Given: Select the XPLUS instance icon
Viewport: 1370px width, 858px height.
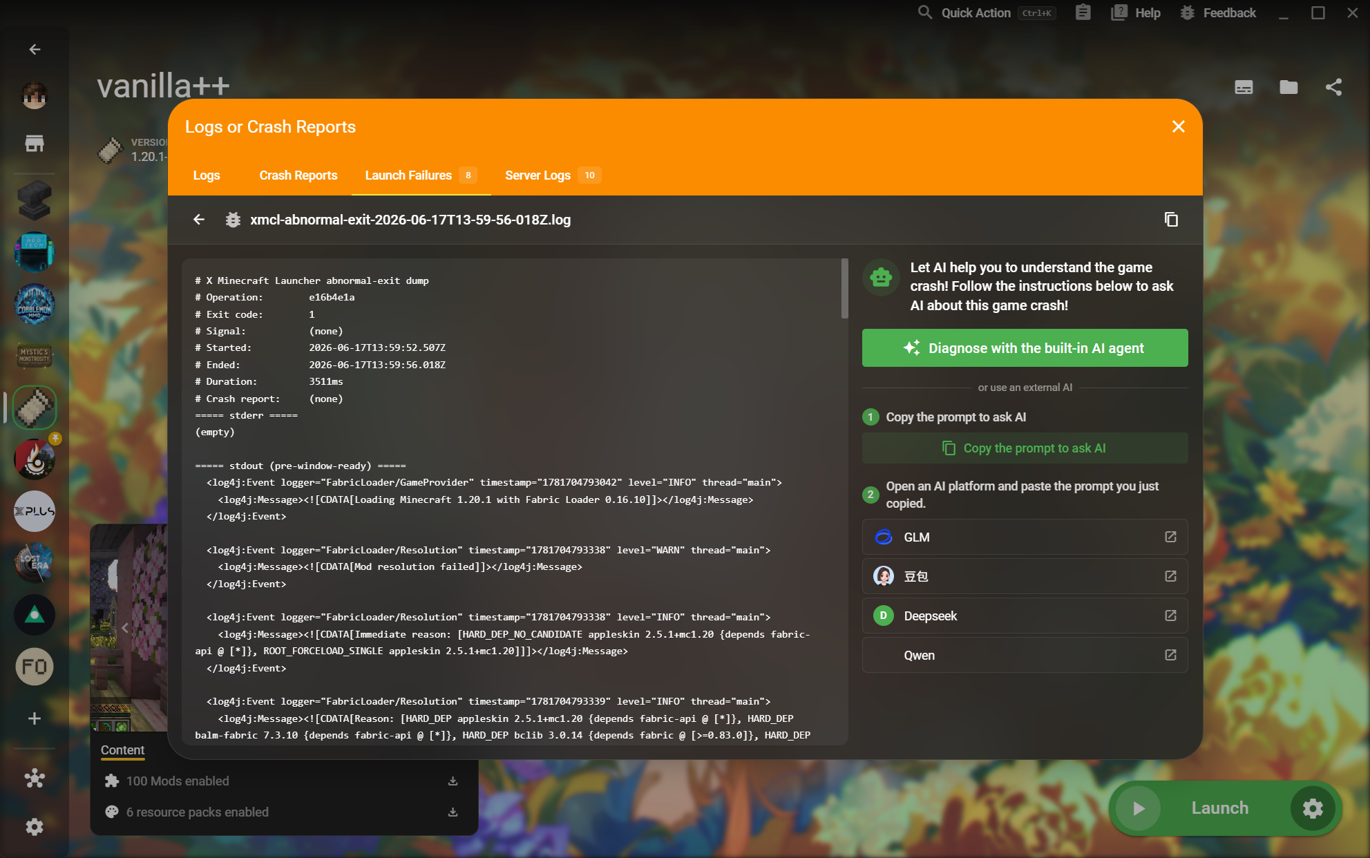Looking at the screenshot, I should (35, 511).
